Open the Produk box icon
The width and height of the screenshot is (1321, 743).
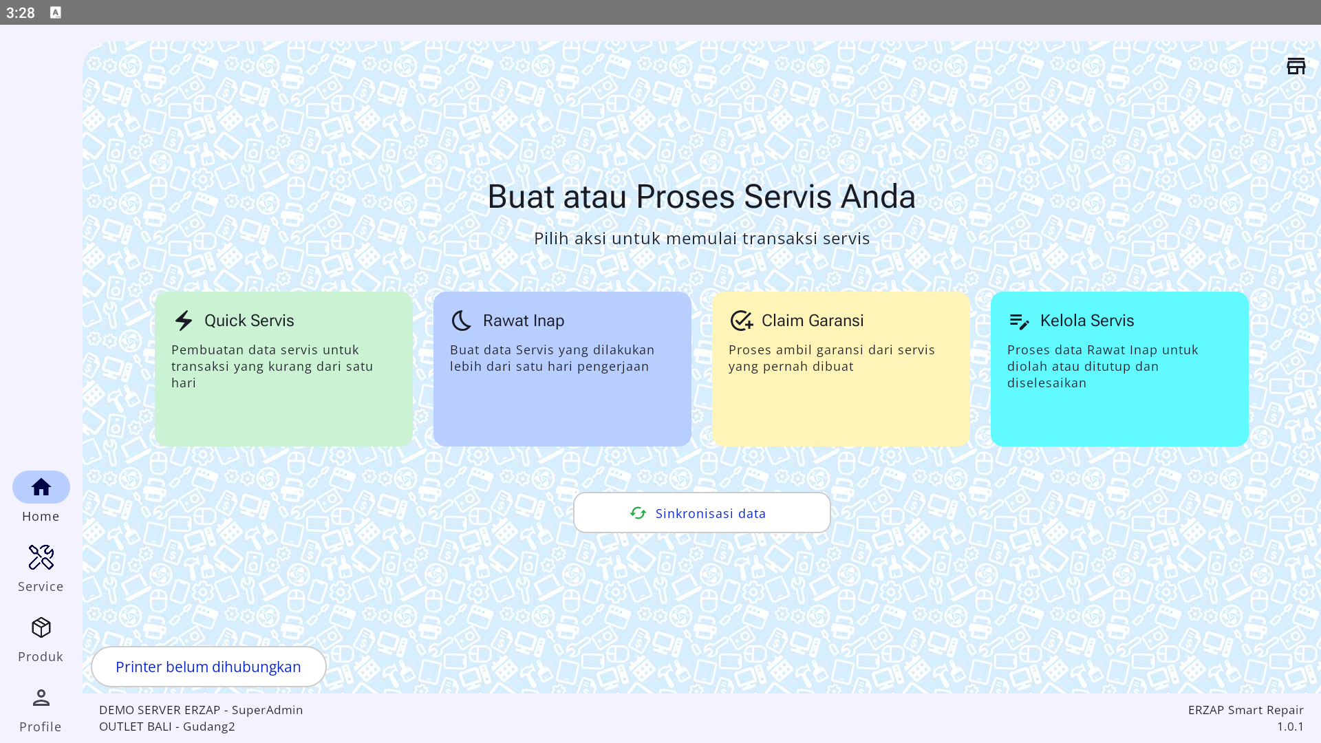(x=41, y=627)
